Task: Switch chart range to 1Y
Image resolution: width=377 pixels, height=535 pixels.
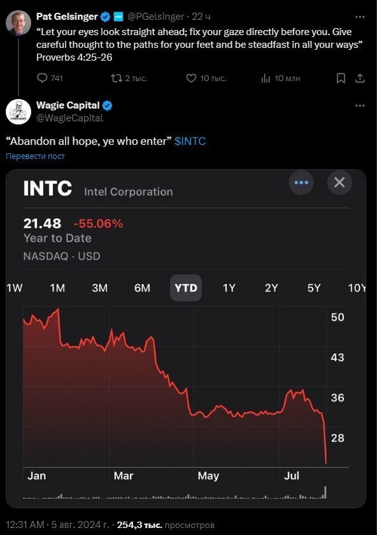Action: coord(229,288)
